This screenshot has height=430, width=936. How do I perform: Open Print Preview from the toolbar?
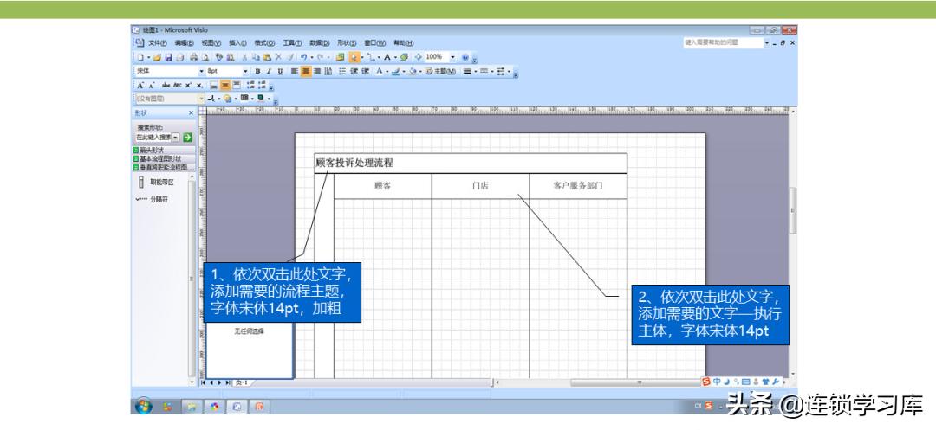tap(205, 57)
